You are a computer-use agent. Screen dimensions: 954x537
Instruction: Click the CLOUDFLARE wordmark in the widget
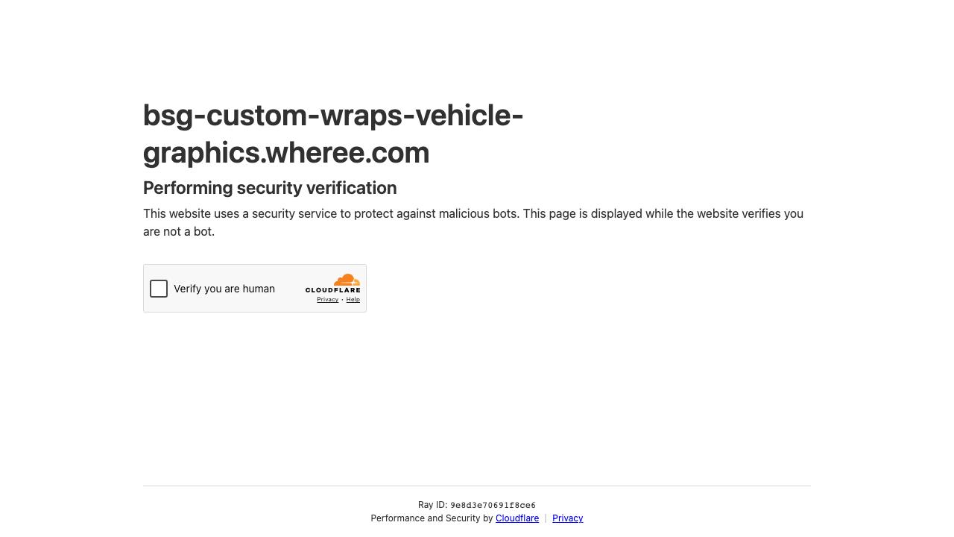click(332, 290)
